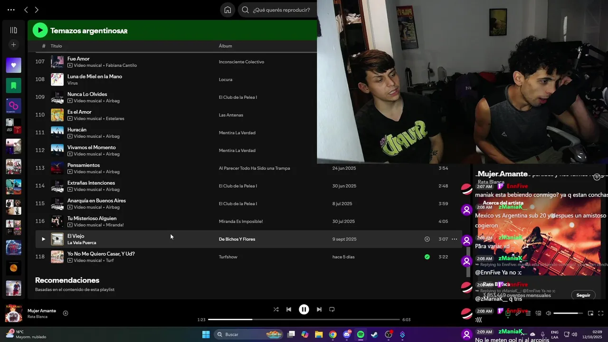Open album Turfshow
The height and width of the screenshot is (342, 608).
[228, 257]
